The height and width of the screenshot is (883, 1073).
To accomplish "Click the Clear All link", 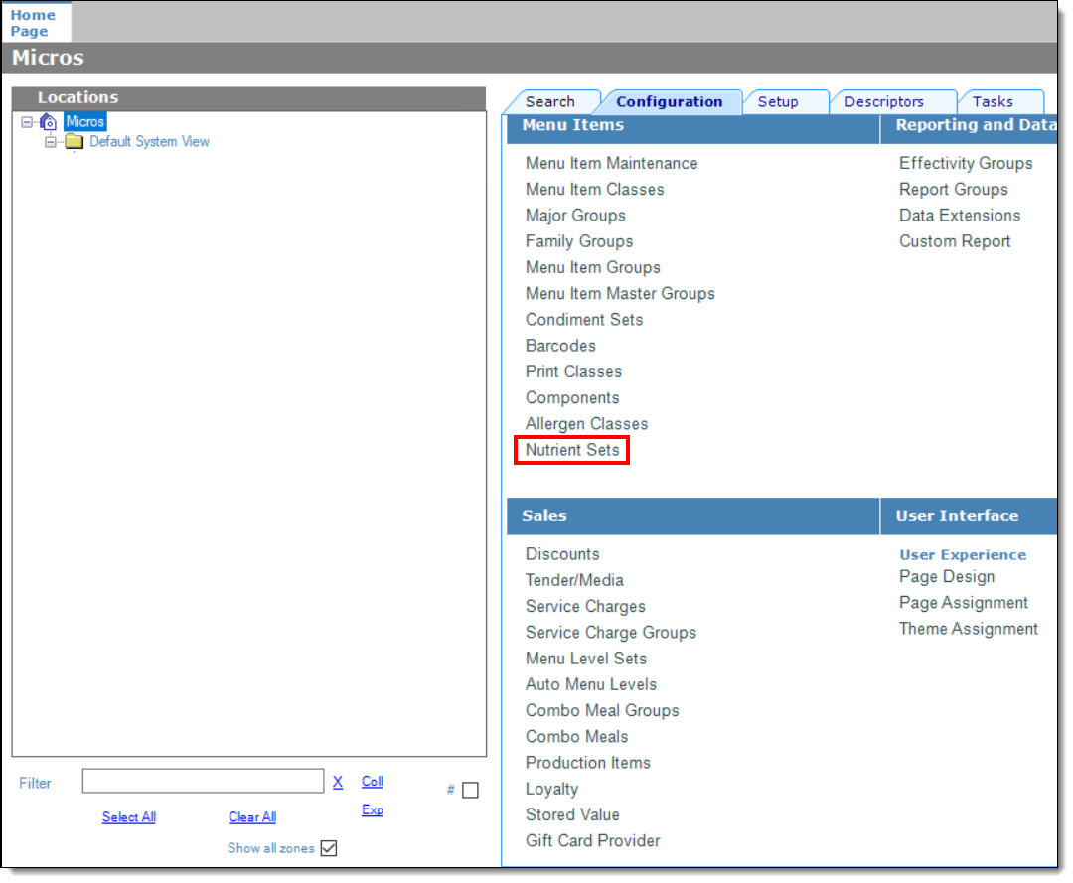I will pyautogui.click(x=252, y=817).
